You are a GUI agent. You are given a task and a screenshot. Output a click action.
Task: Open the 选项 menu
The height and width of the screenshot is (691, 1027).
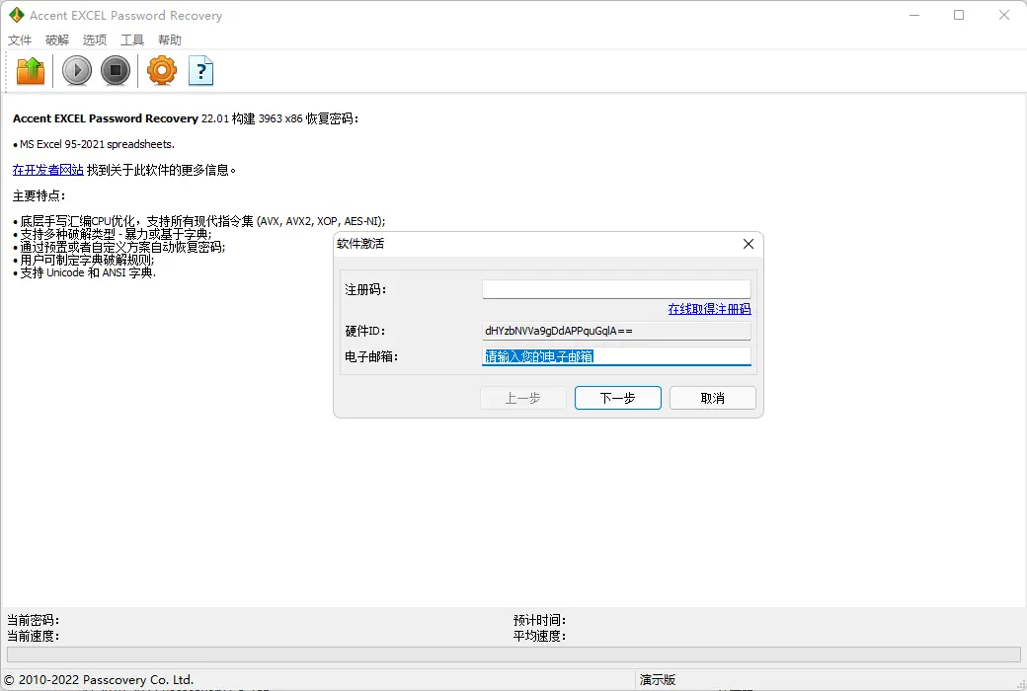[95, 39]
